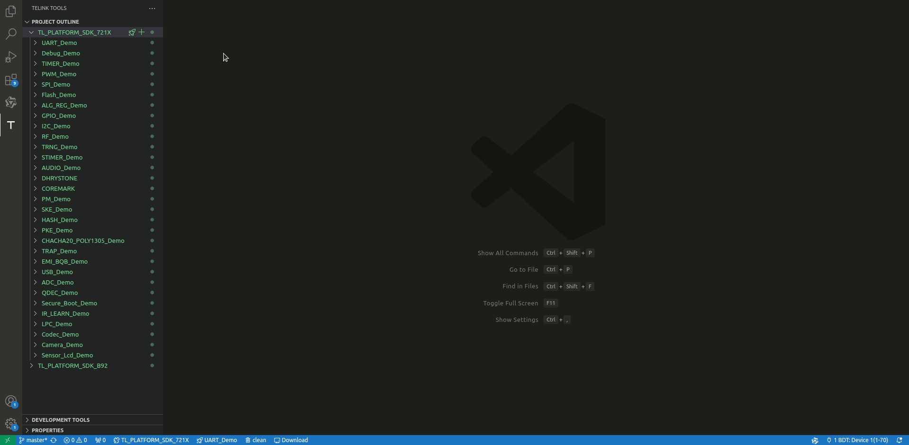Open the Accounts menu in activity bar

(x=11, y=401)
